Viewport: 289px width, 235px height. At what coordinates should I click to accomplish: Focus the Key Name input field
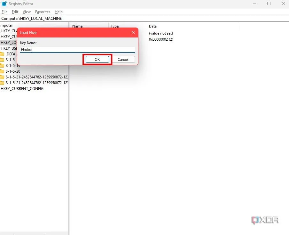[78, 50]
